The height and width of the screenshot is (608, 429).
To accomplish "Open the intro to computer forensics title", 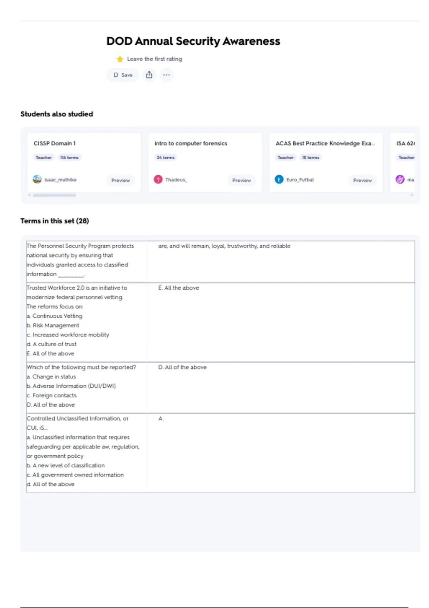I will [191, 143].
